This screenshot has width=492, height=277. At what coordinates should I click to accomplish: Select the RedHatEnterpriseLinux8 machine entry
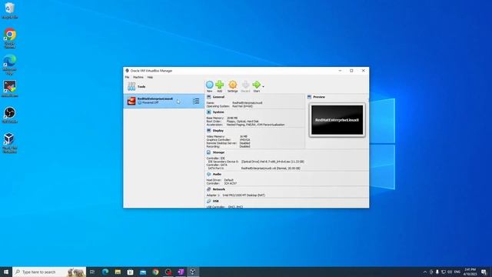(164, 101)
